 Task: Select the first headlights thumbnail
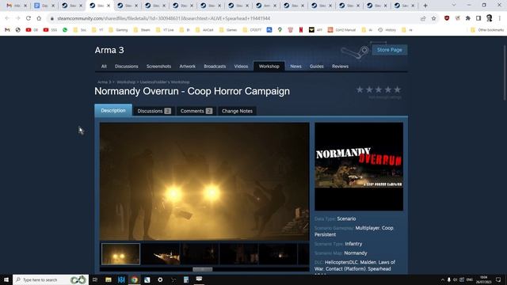point(120,254)
